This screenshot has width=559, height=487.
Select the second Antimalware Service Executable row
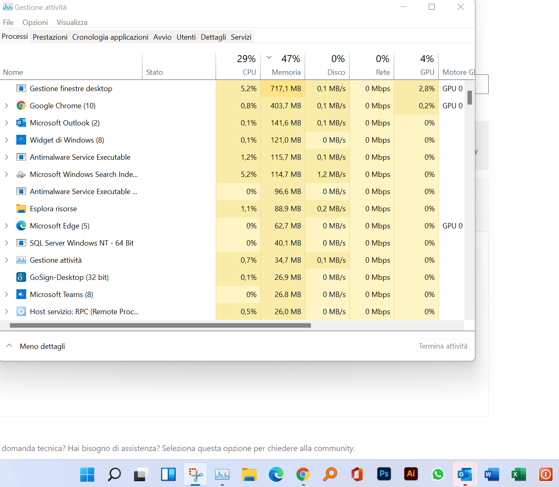tap(232, 192)
